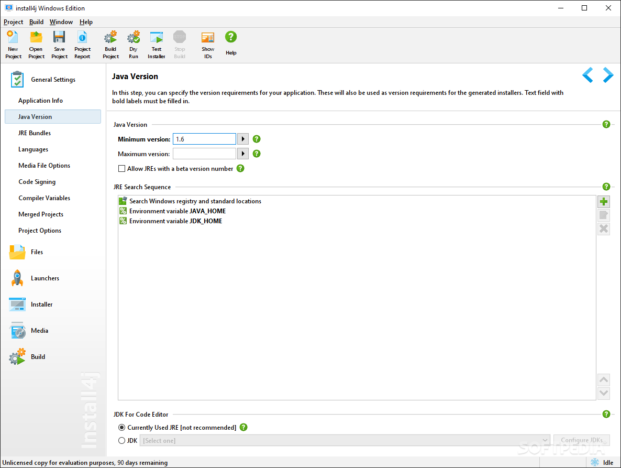Open help for JRE Search Sequence section
Viewport: 621px width, 468px height.
point(606,187)
